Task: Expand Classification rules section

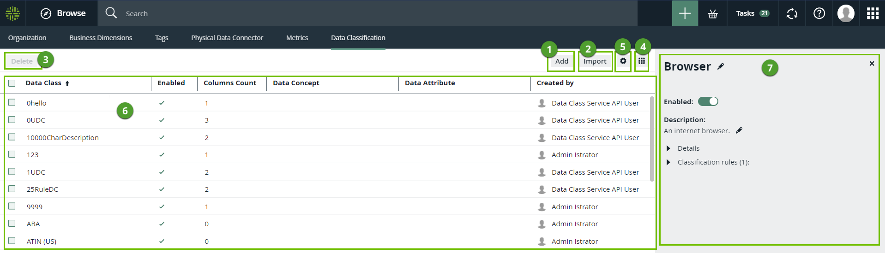Action: pos(668,162)
